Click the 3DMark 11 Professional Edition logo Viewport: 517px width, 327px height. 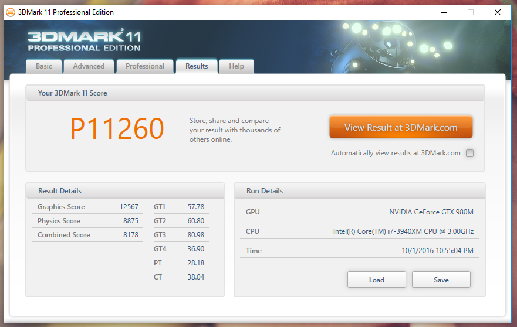[84, 40]
